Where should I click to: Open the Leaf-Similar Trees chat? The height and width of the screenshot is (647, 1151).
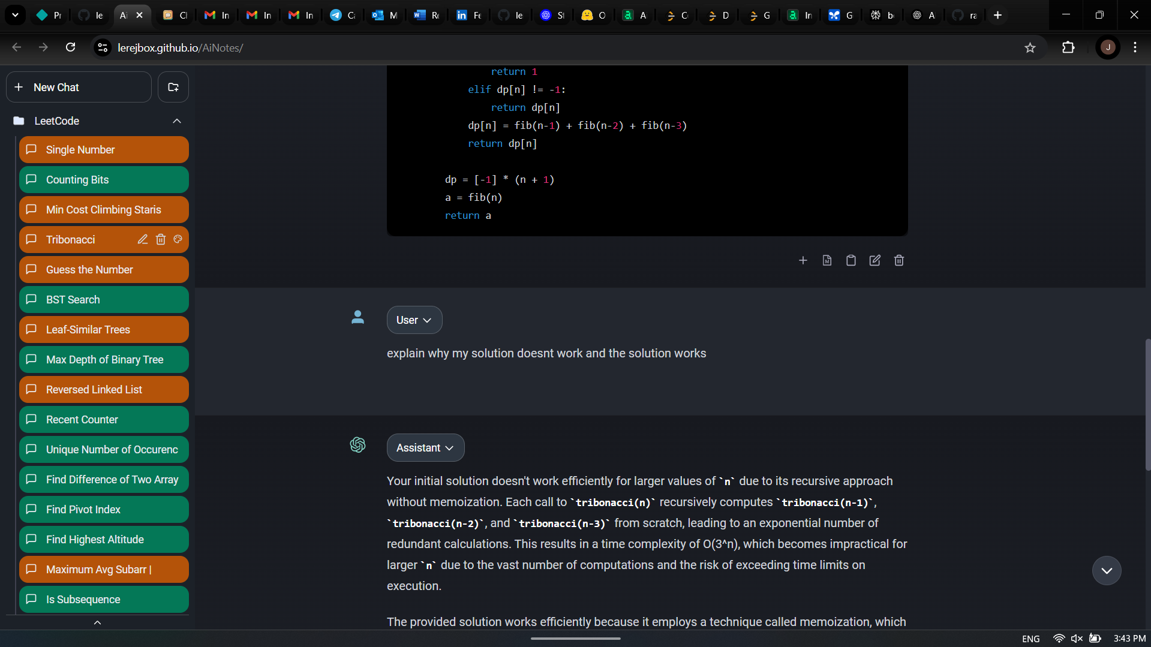point(104,330)
